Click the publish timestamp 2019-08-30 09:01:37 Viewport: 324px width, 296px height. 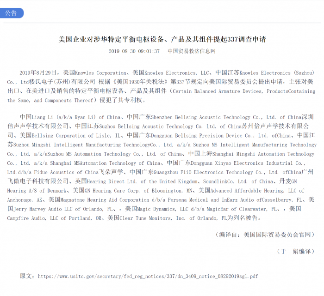[134, 51]
